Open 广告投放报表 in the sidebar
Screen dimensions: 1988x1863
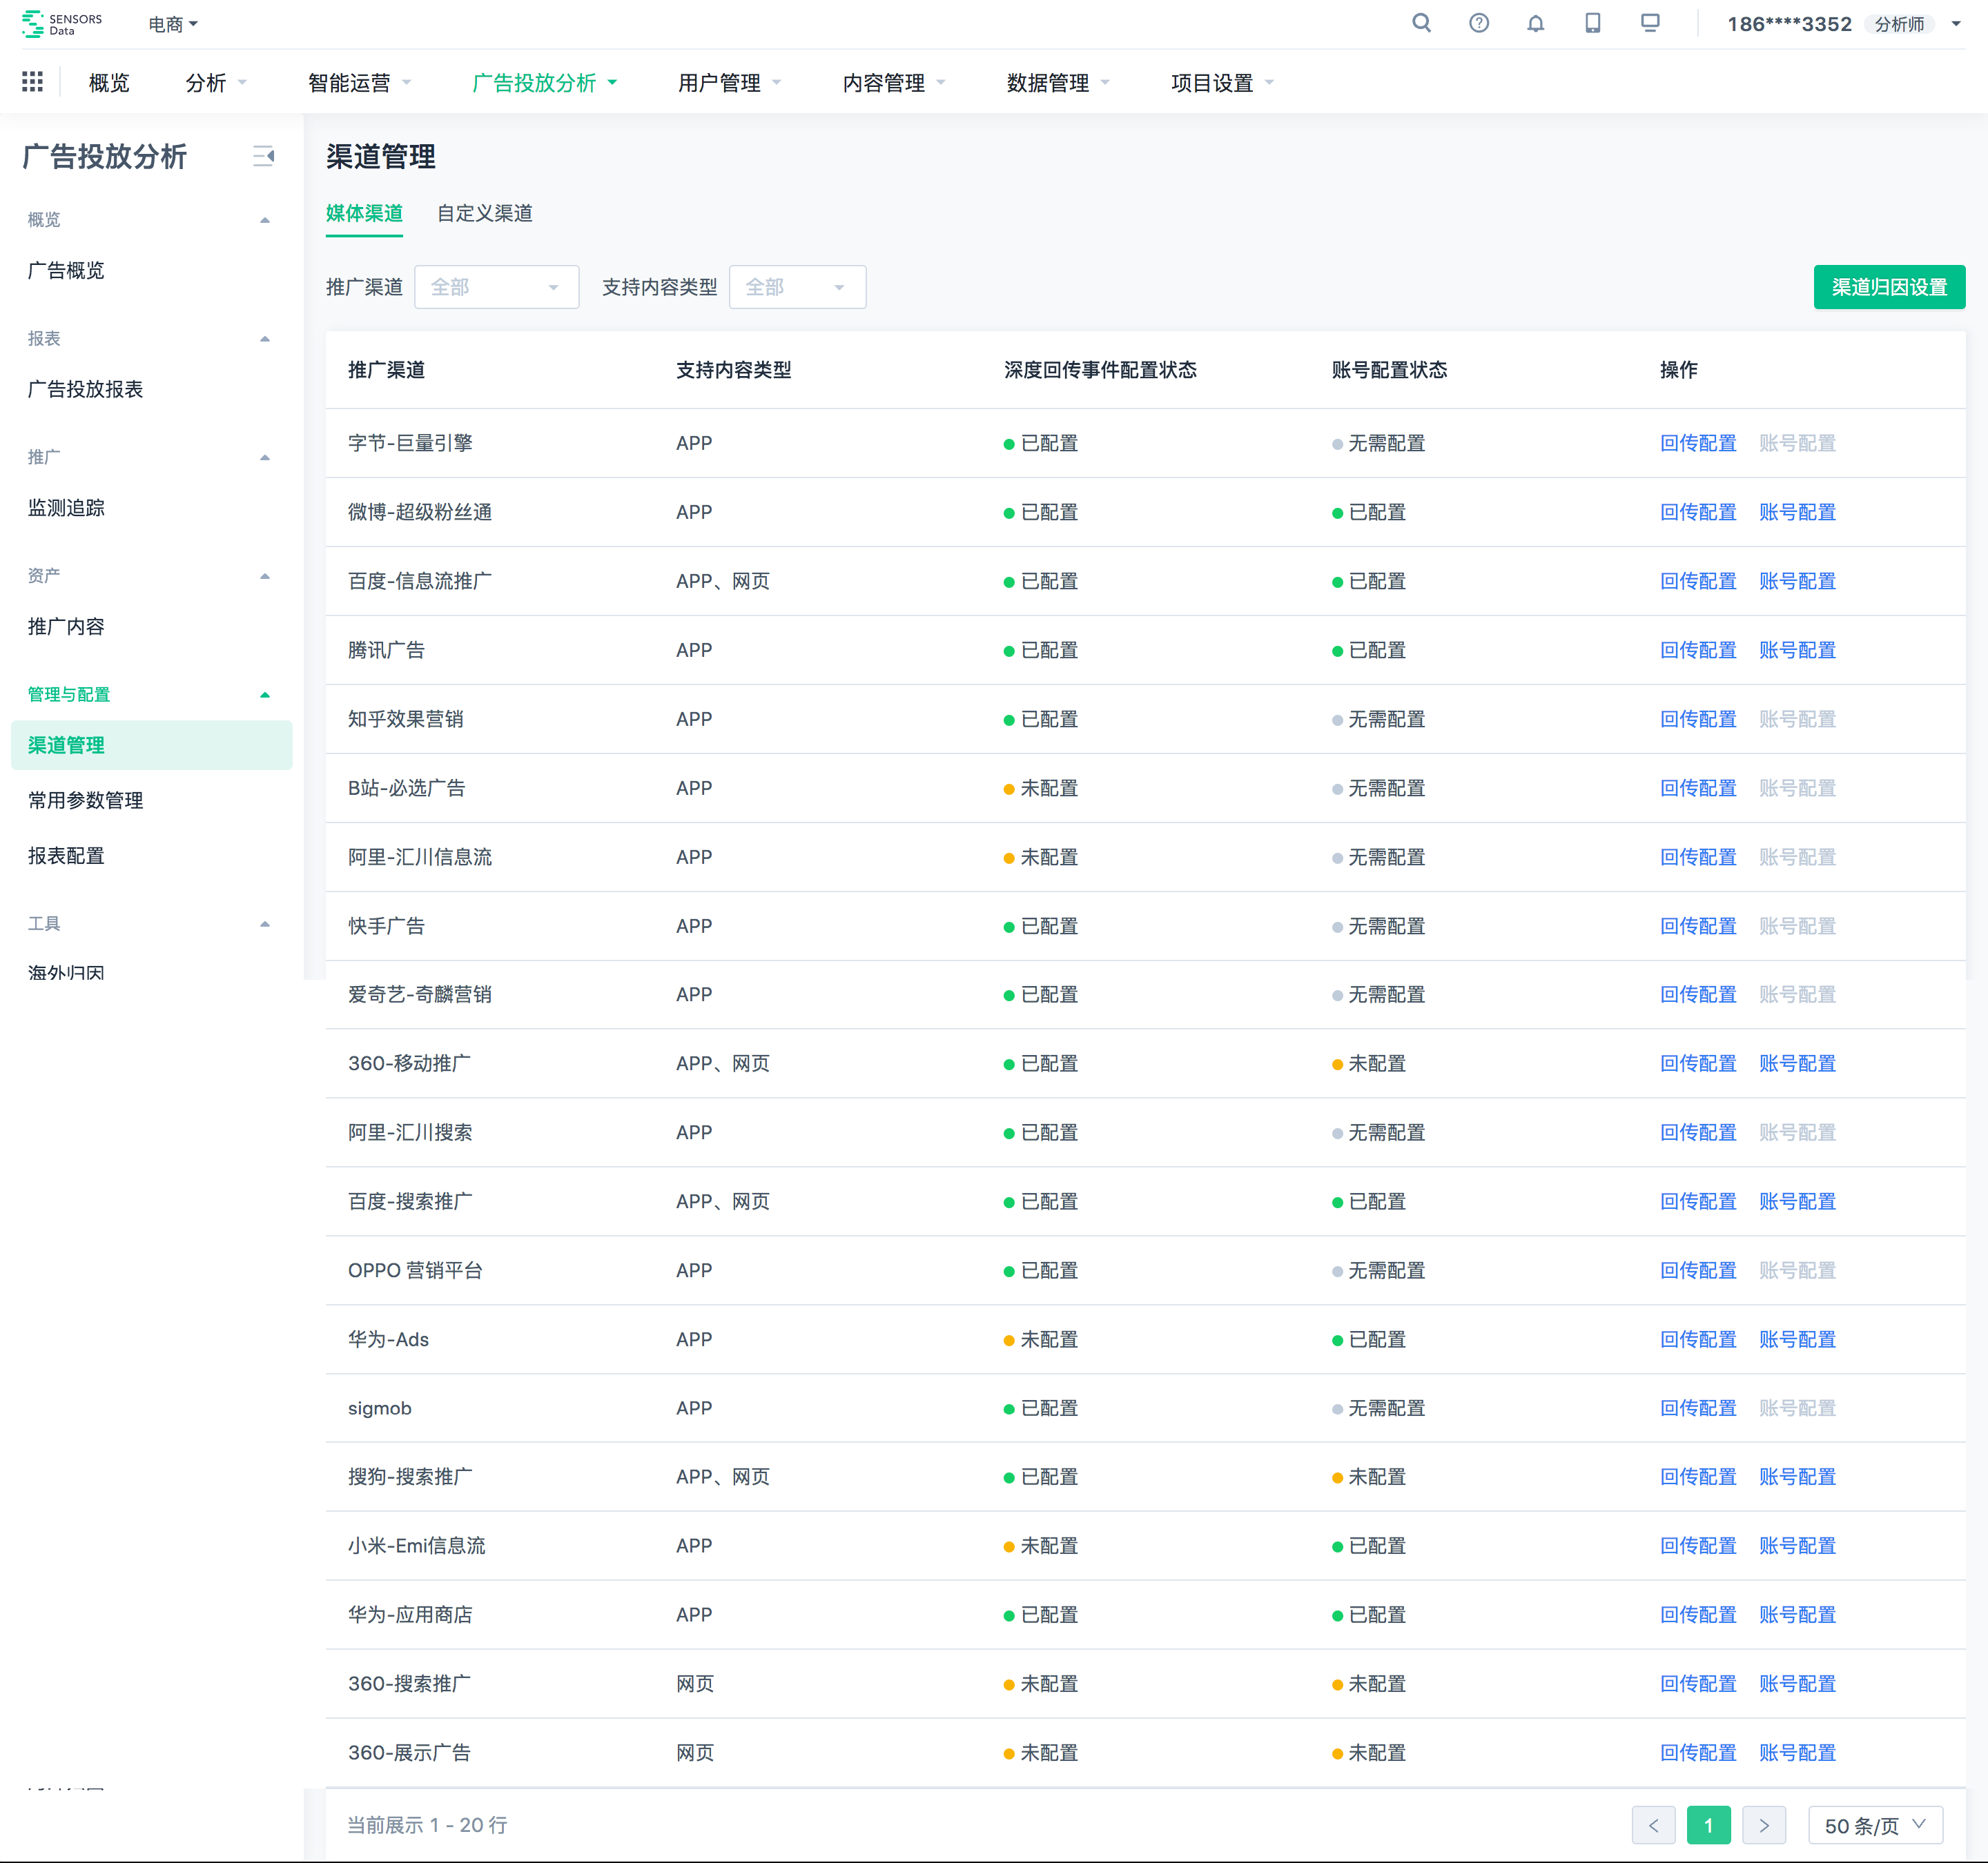point(85,390)
